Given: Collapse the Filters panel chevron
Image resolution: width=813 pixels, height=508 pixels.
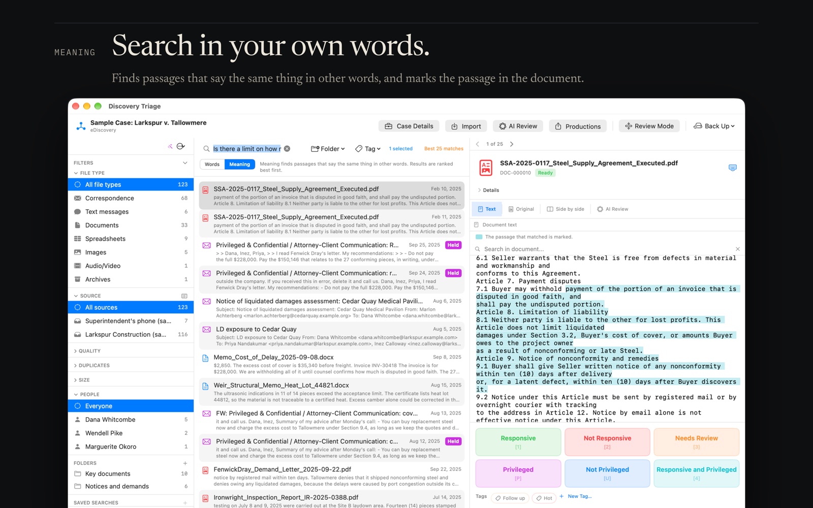Looking at the screenshot, I should (x=185, y=163).
